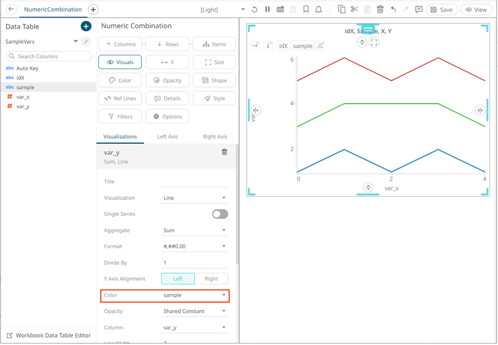498x345 pixels.
Task: Click the Search Columns field
Action: [x=48, y=56]
